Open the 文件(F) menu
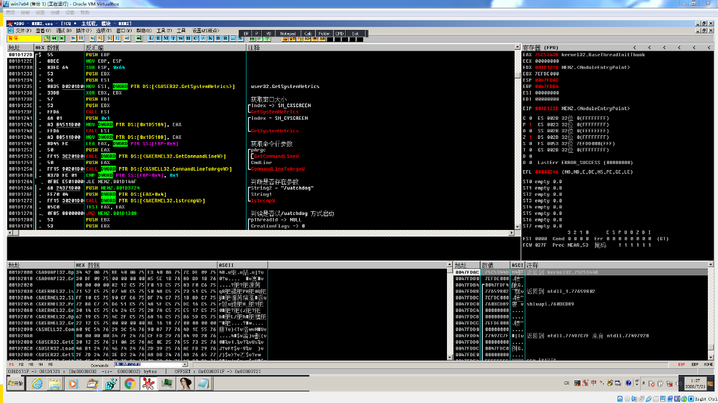718x403 pixels. pyautogui.click(x=23, y=31)
